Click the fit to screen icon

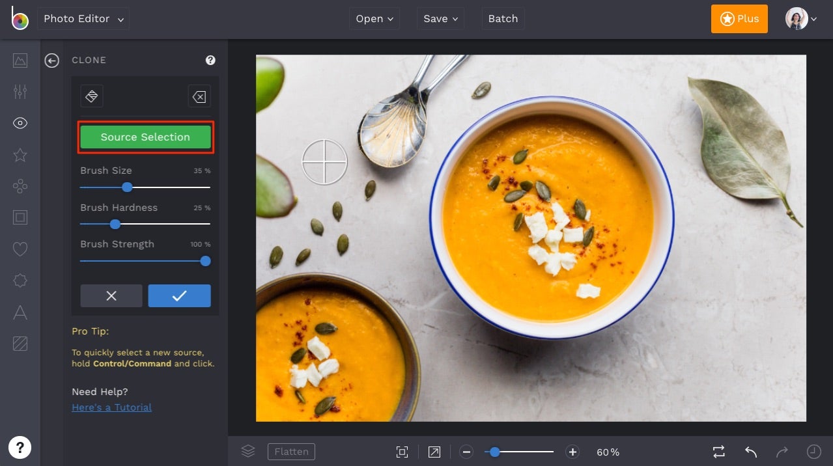pos(402,452)
